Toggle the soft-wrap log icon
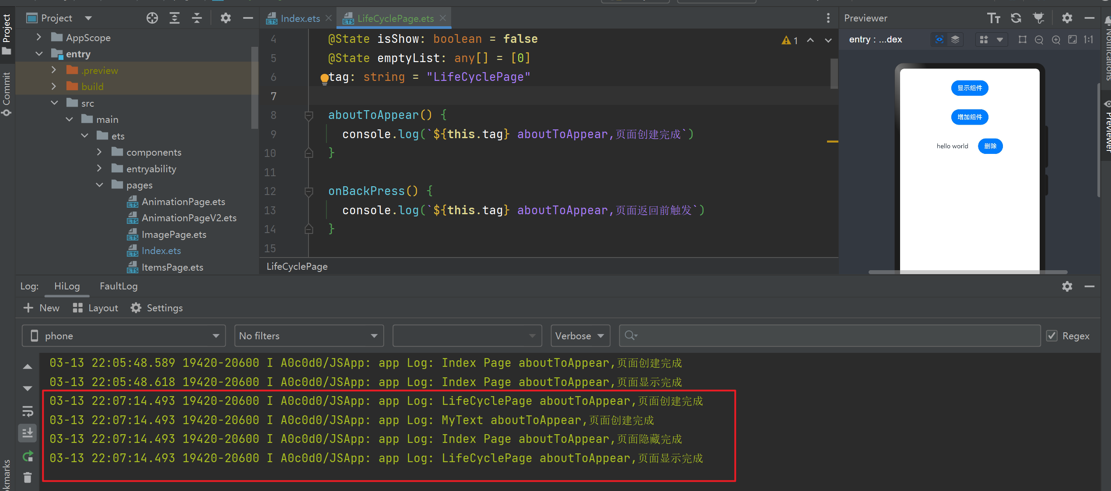1111x491 pixels. click(x=28, y=411)
